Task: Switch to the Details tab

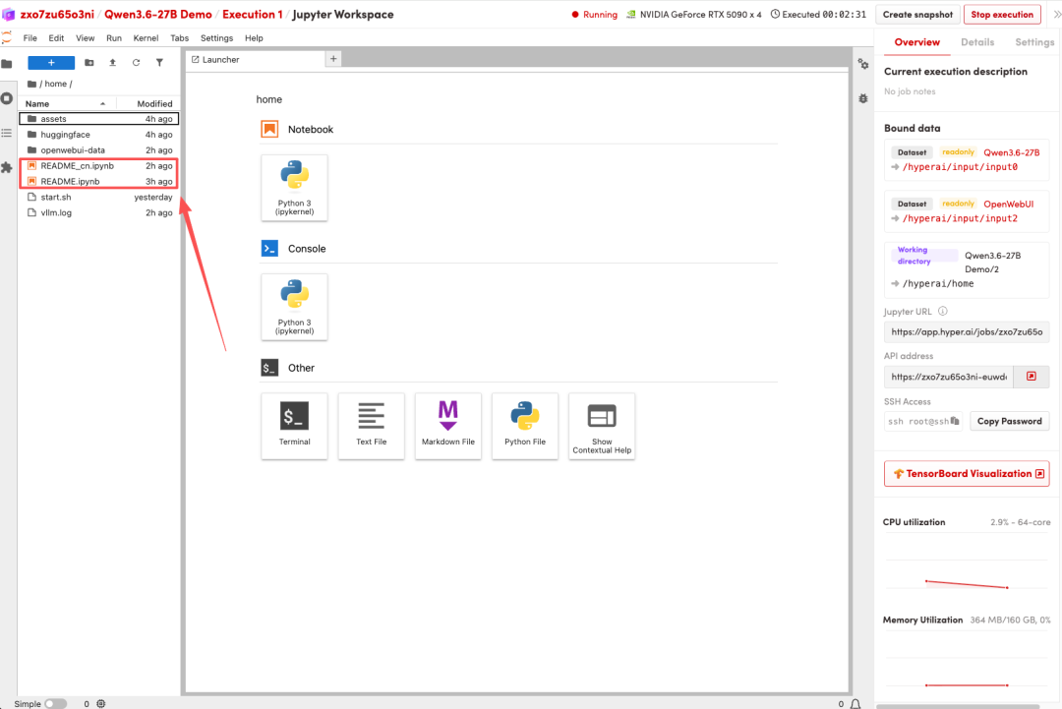Action: 976,42
